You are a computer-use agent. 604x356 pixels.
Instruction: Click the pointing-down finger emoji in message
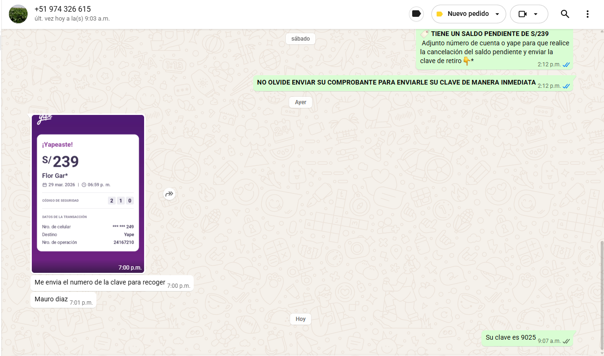(x=466, y=61)
